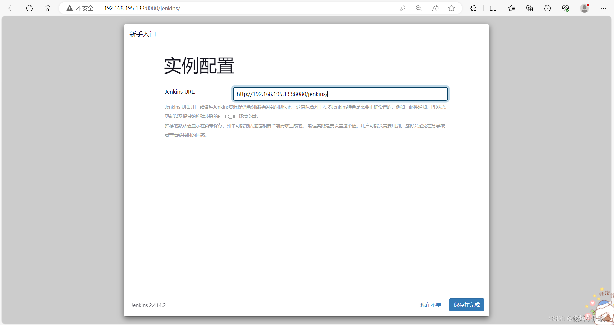The width and height of the screenshot is (614, 325).
Task: Open Browser essentials heart icon
Action: tap(565, 8)
